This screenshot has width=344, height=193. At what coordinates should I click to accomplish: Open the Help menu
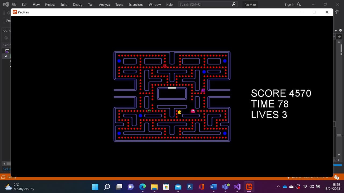click(x=170, y=5)
